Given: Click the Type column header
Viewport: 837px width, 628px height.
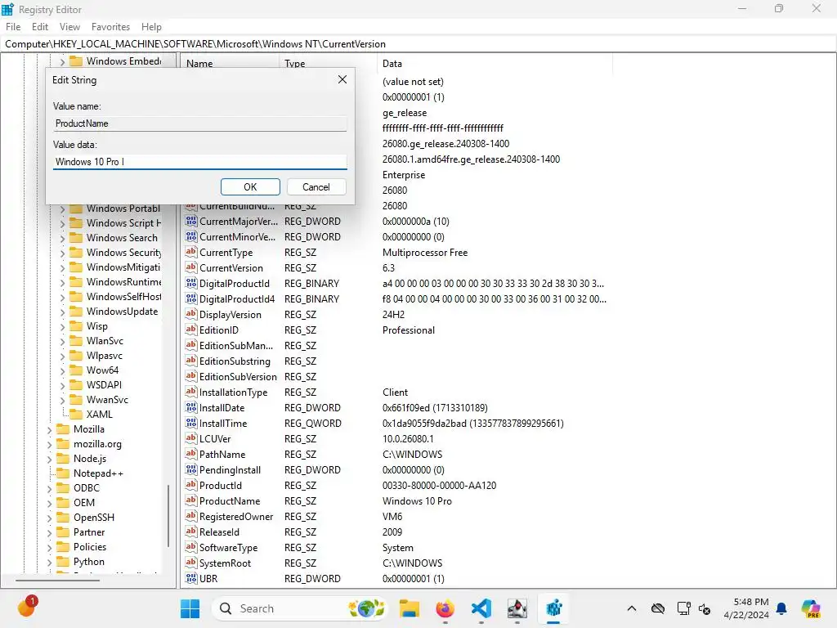Looking at the screenshot, I should coord(328,64).
